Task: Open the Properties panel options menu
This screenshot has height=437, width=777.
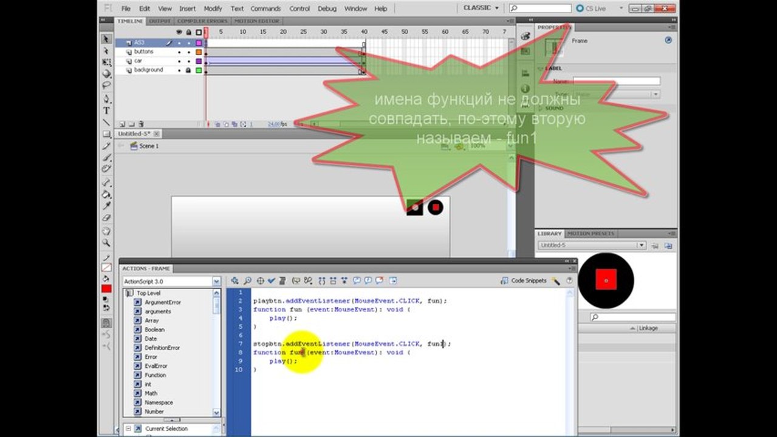Action: pyautogui.click(x=672, y=28)
